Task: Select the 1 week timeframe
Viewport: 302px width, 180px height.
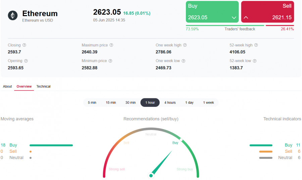Action: tap(209, 102)
